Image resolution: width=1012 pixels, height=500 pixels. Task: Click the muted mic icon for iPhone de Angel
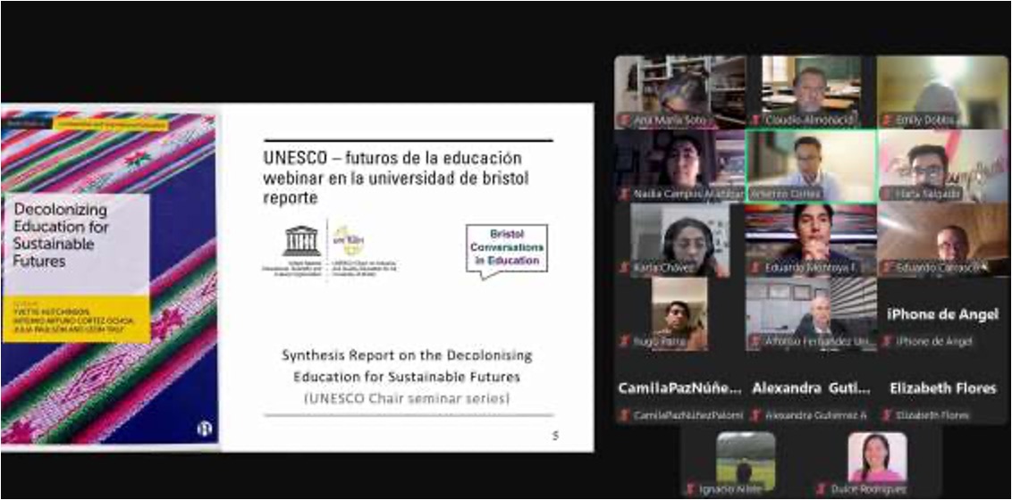pyautogui.click(x=887, y=341)
